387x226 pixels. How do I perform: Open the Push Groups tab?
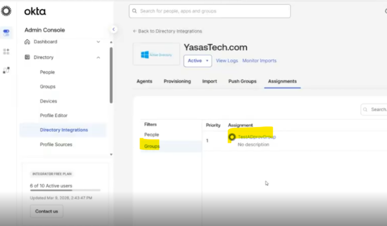242,81
